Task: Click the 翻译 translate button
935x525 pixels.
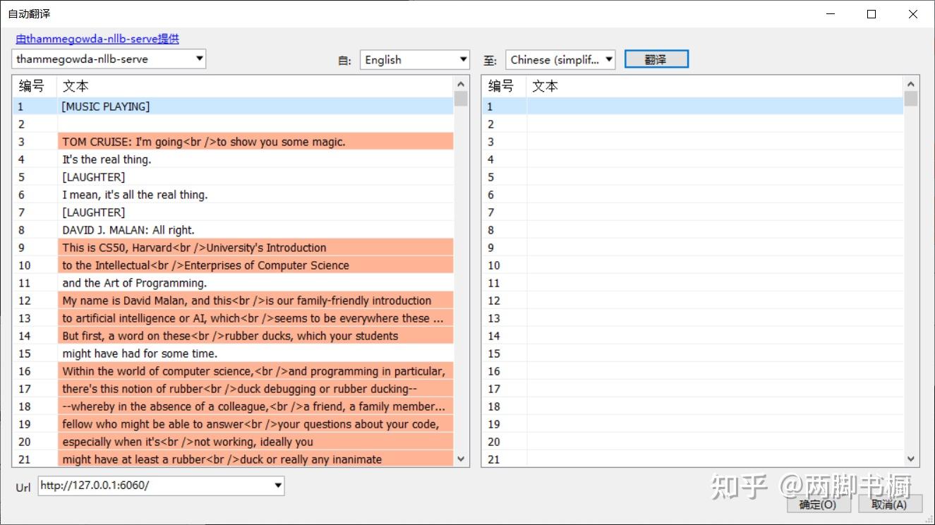Action: click(656, 60)
